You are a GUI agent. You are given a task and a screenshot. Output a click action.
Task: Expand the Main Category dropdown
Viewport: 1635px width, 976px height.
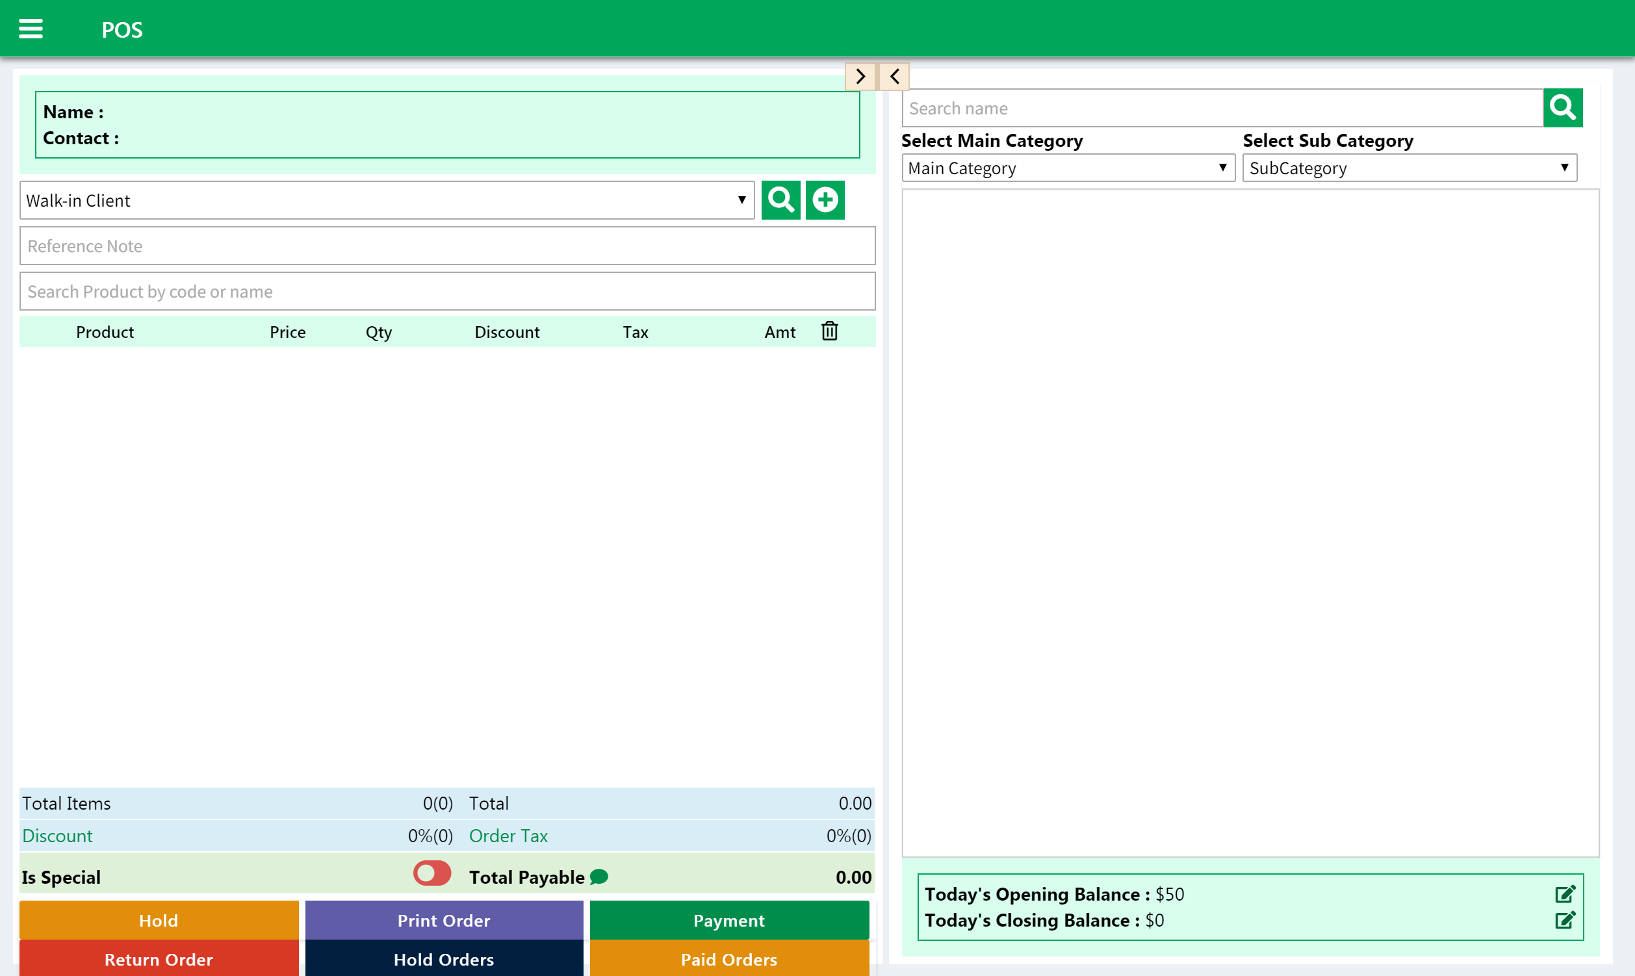[x=1068, y=168]
